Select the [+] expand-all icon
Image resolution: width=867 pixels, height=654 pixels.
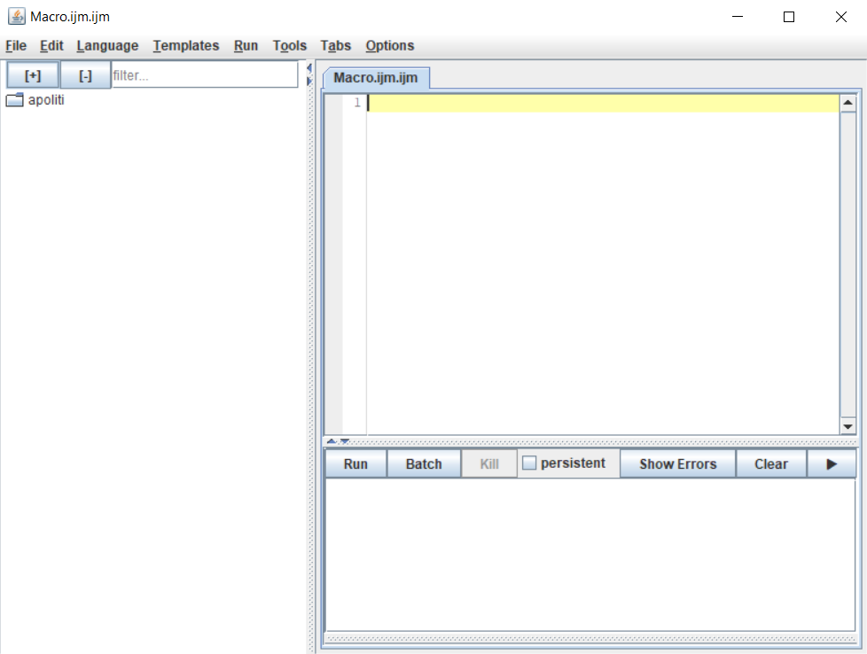pos(32,74)
